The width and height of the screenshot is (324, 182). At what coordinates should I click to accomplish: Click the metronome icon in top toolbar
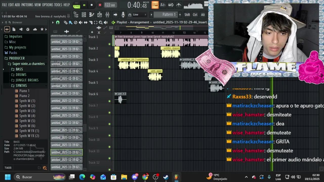179,5
